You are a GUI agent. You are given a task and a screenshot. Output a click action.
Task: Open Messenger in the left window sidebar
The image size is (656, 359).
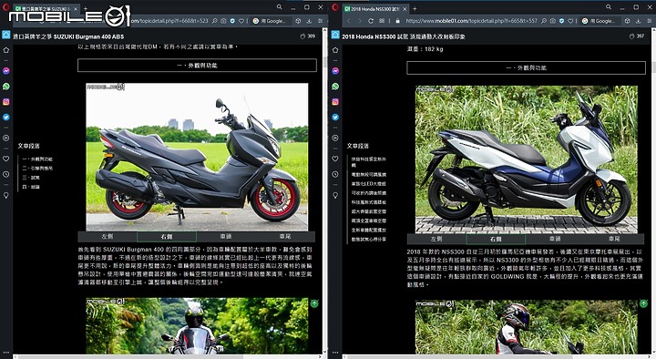pyautogui.click(x=5, y=71)
